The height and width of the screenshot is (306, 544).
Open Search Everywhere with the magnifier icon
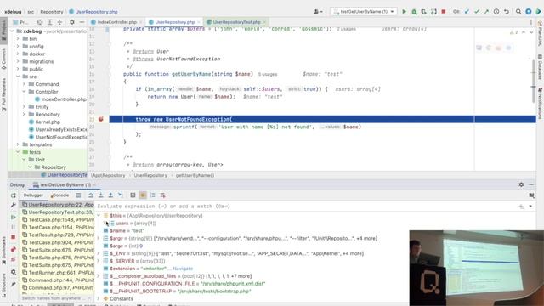pos(518,11)
